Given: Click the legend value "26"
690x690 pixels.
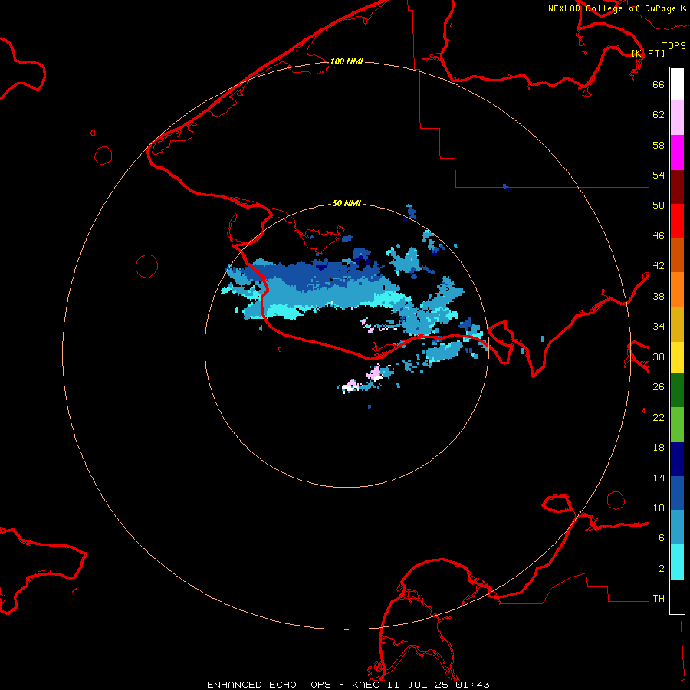Looking at the screenshot, I should 659,387.
